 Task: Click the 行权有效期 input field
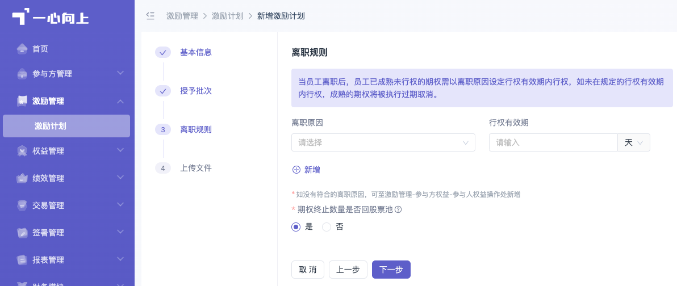tap(553, 142)
